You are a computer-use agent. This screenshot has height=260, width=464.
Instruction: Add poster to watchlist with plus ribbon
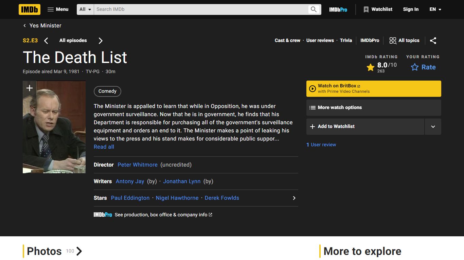(30, 88)
